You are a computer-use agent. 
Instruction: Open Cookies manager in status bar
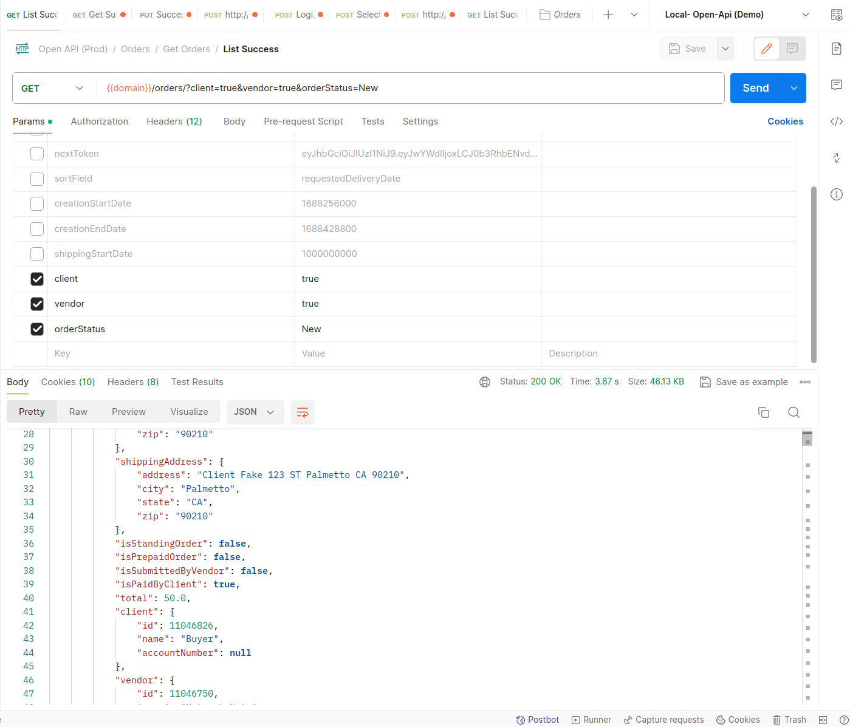738,720
